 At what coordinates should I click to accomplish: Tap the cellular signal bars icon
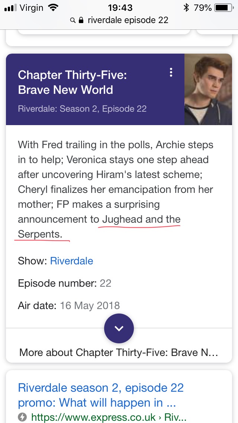11,7
